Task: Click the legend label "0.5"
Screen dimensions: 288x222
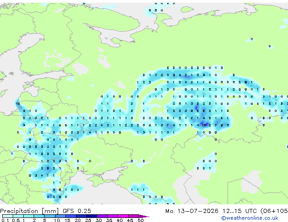Action: pos(16,220)
